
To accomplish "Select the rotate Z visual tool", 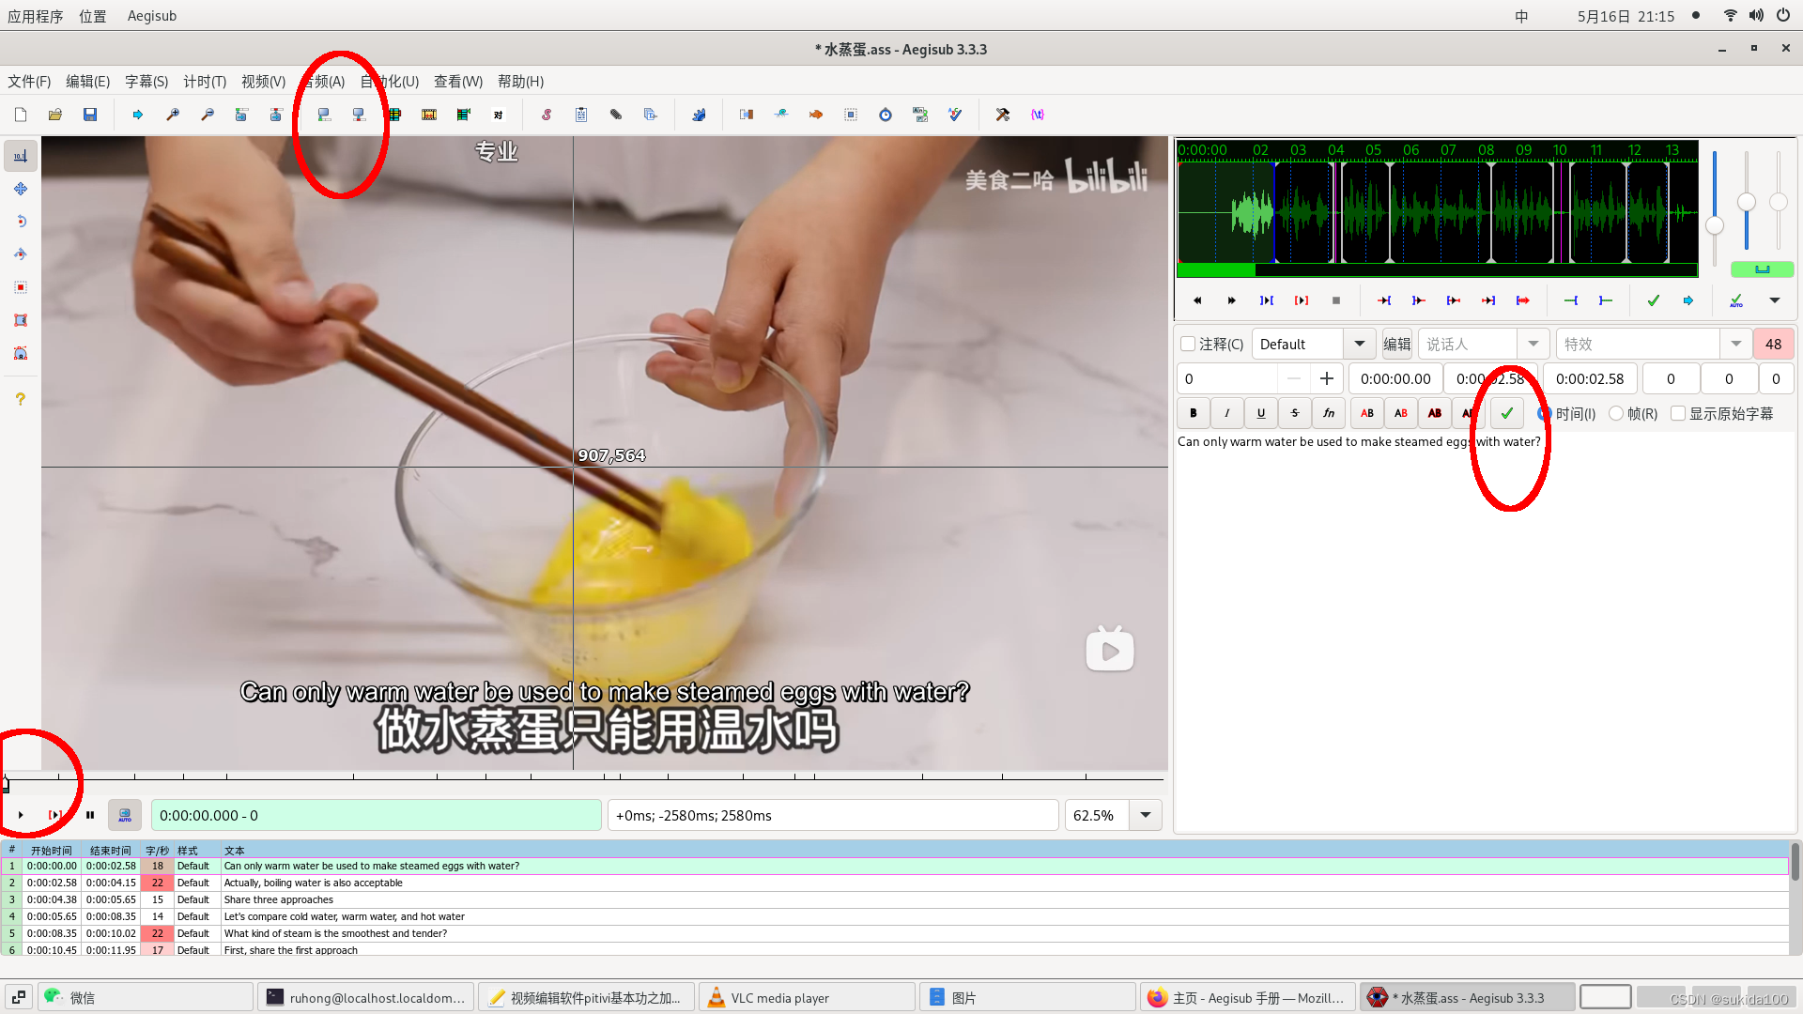I will tap(21, 222).
